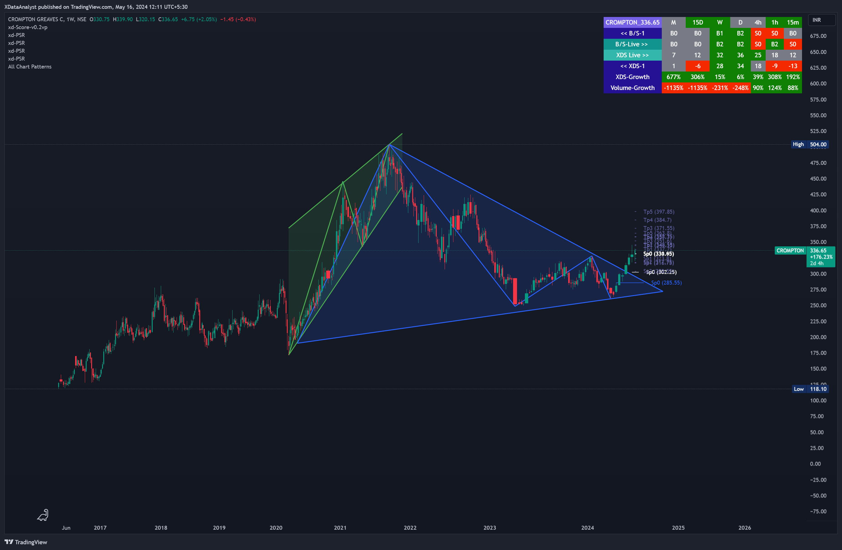The height and width of the screenshot is (550, 842).
Task: Click the TradingView logo at bottom
Action: click(26, 542)
